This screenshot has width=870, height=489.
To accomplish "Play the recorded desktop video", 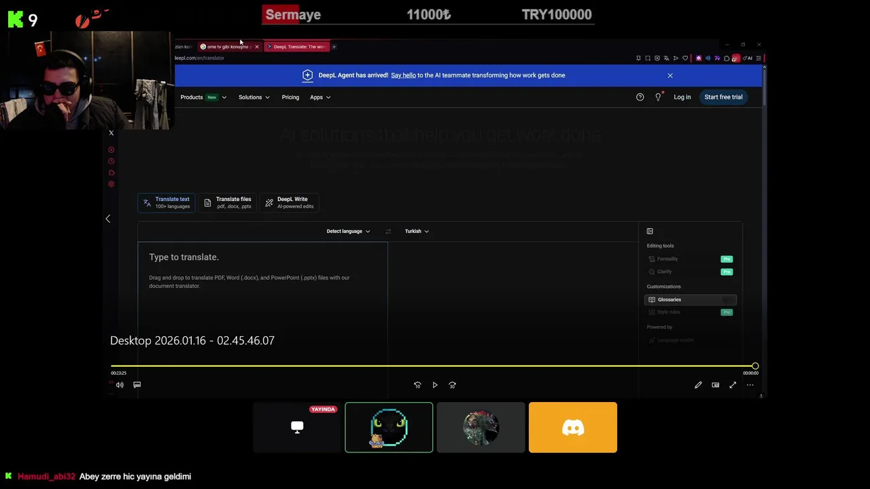I will coord(435,385).
